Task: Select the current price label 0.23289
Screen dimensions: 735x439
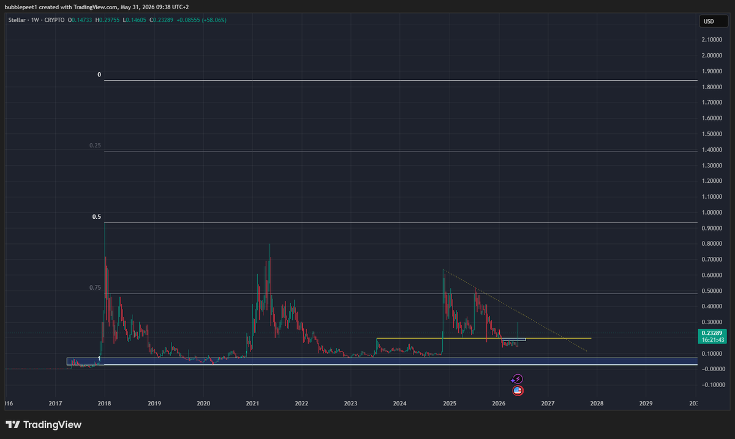Action: click(711, 333)
